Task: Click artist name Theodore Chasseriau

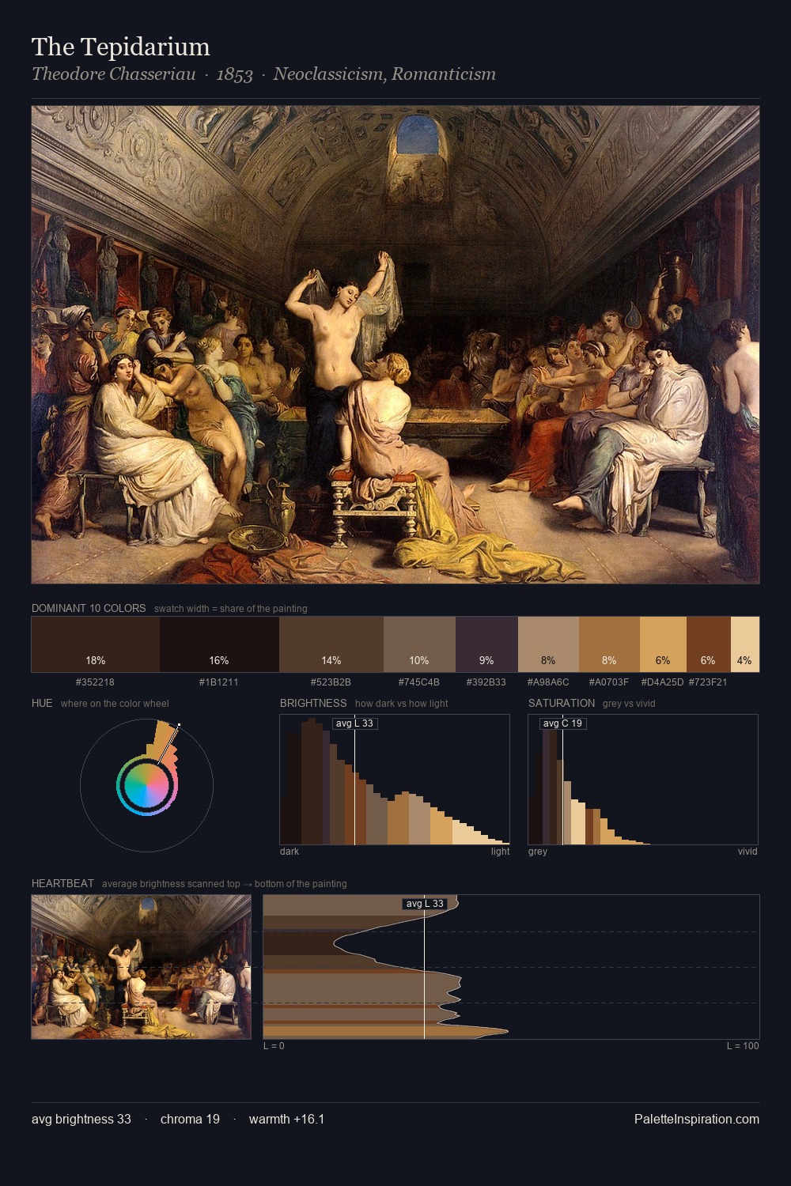Action: 114,74
